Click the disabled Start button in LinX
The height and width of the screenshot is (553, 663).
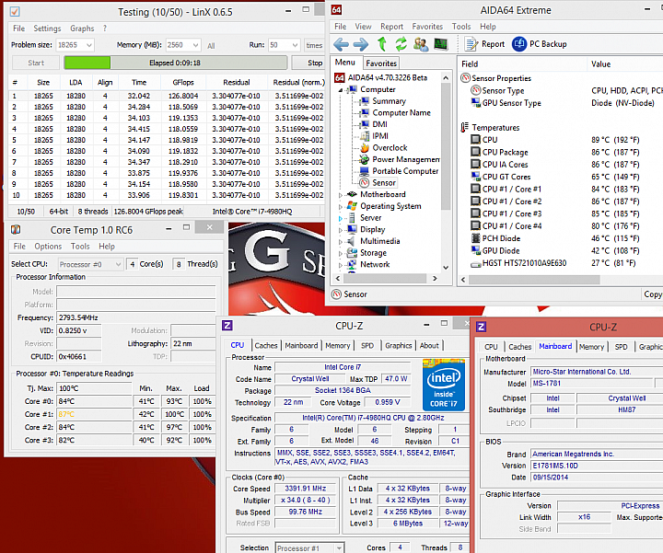point(36,63)
